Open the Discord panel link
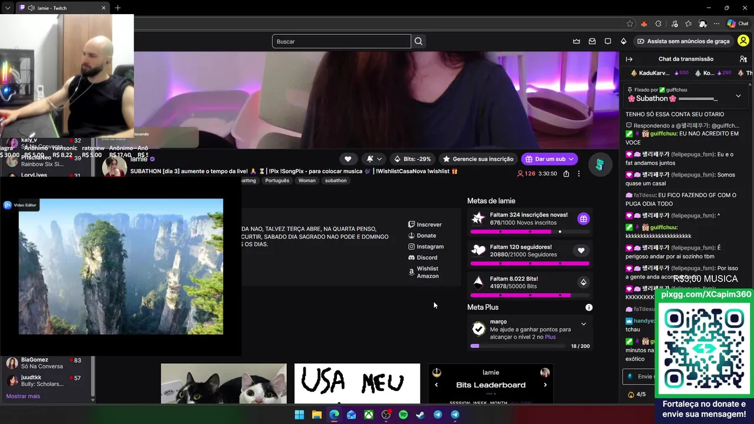Viewport: 754px width, 424px height. point(422,257)
